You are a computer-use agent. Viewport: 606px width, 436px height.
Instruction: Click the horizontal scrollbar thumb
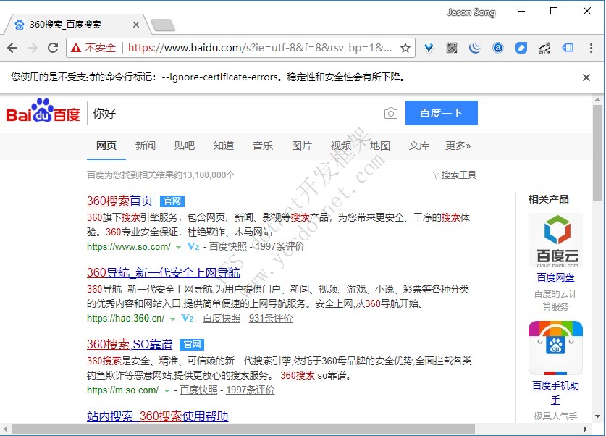(x=243, y=429)
